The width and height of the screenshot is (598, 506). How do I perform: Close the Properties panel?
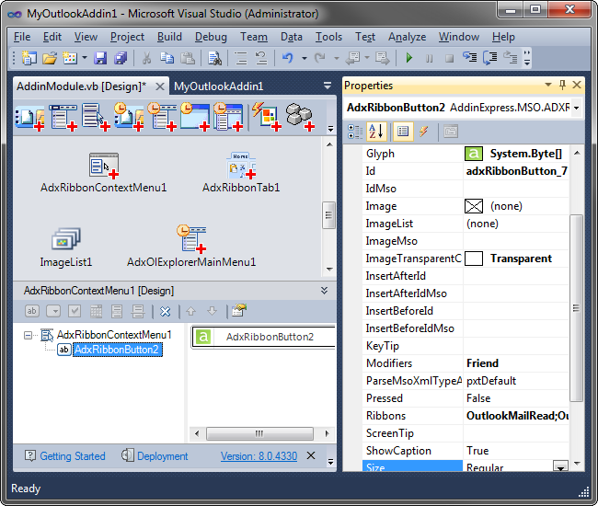click(x=577, y=85)
